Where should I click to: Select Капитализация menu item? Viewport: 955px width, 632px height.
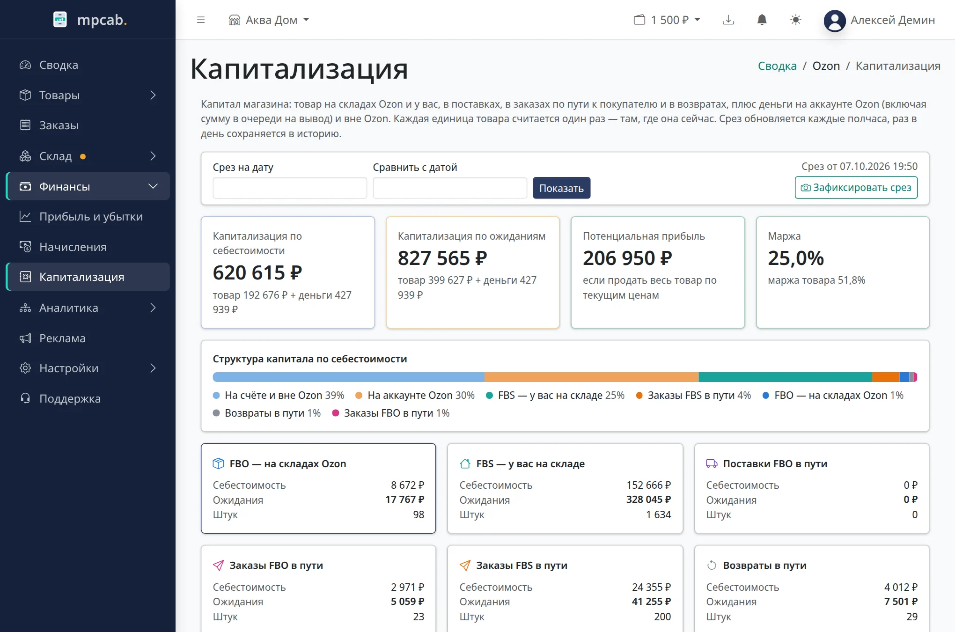click(88, 277)
